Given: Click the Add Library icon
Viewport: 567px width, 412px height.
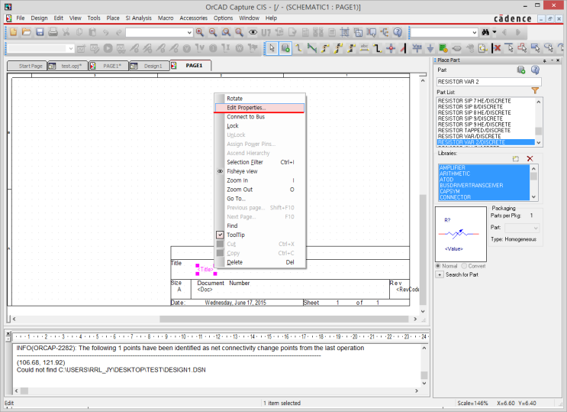Looking at the screenshot, I should (x=516, y=159).
